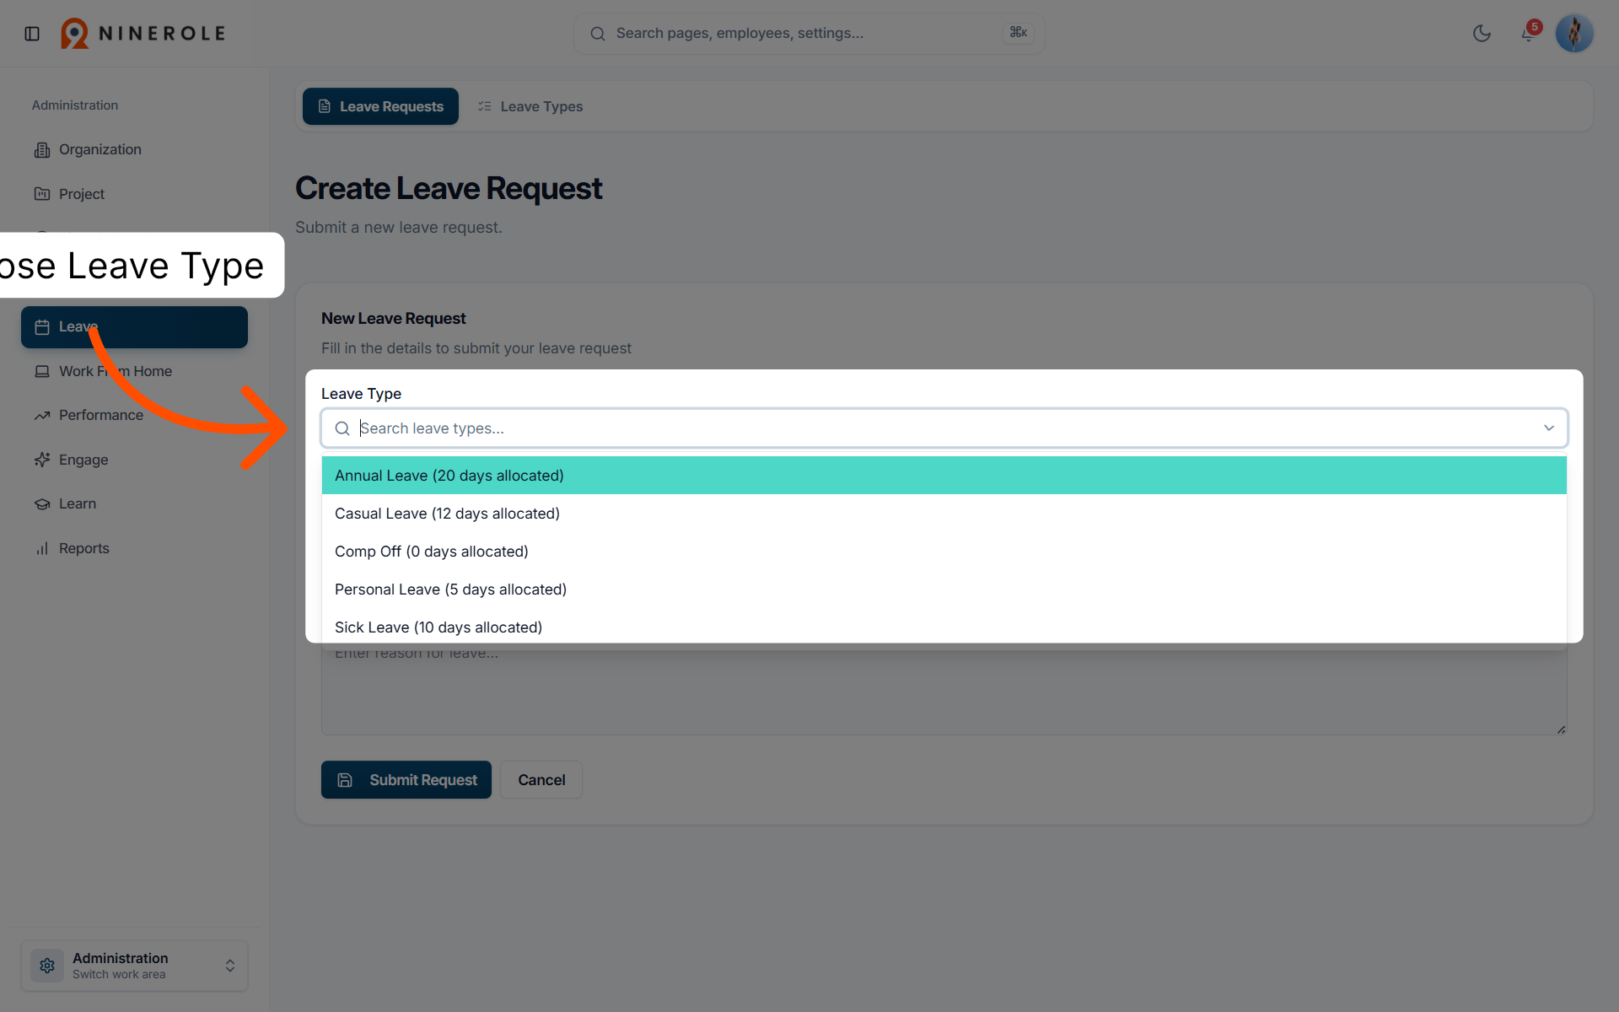Click the Reports bar chart icon
This screenshot has width=1619, height=1012.
pos(42,548)
